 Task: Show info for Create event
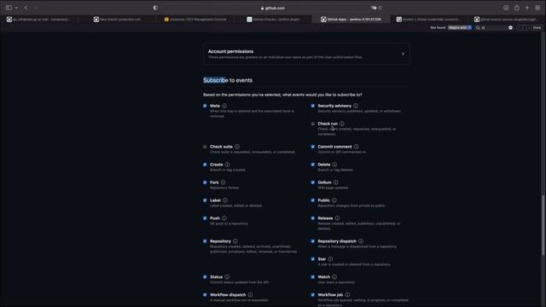tap(228, 165)
